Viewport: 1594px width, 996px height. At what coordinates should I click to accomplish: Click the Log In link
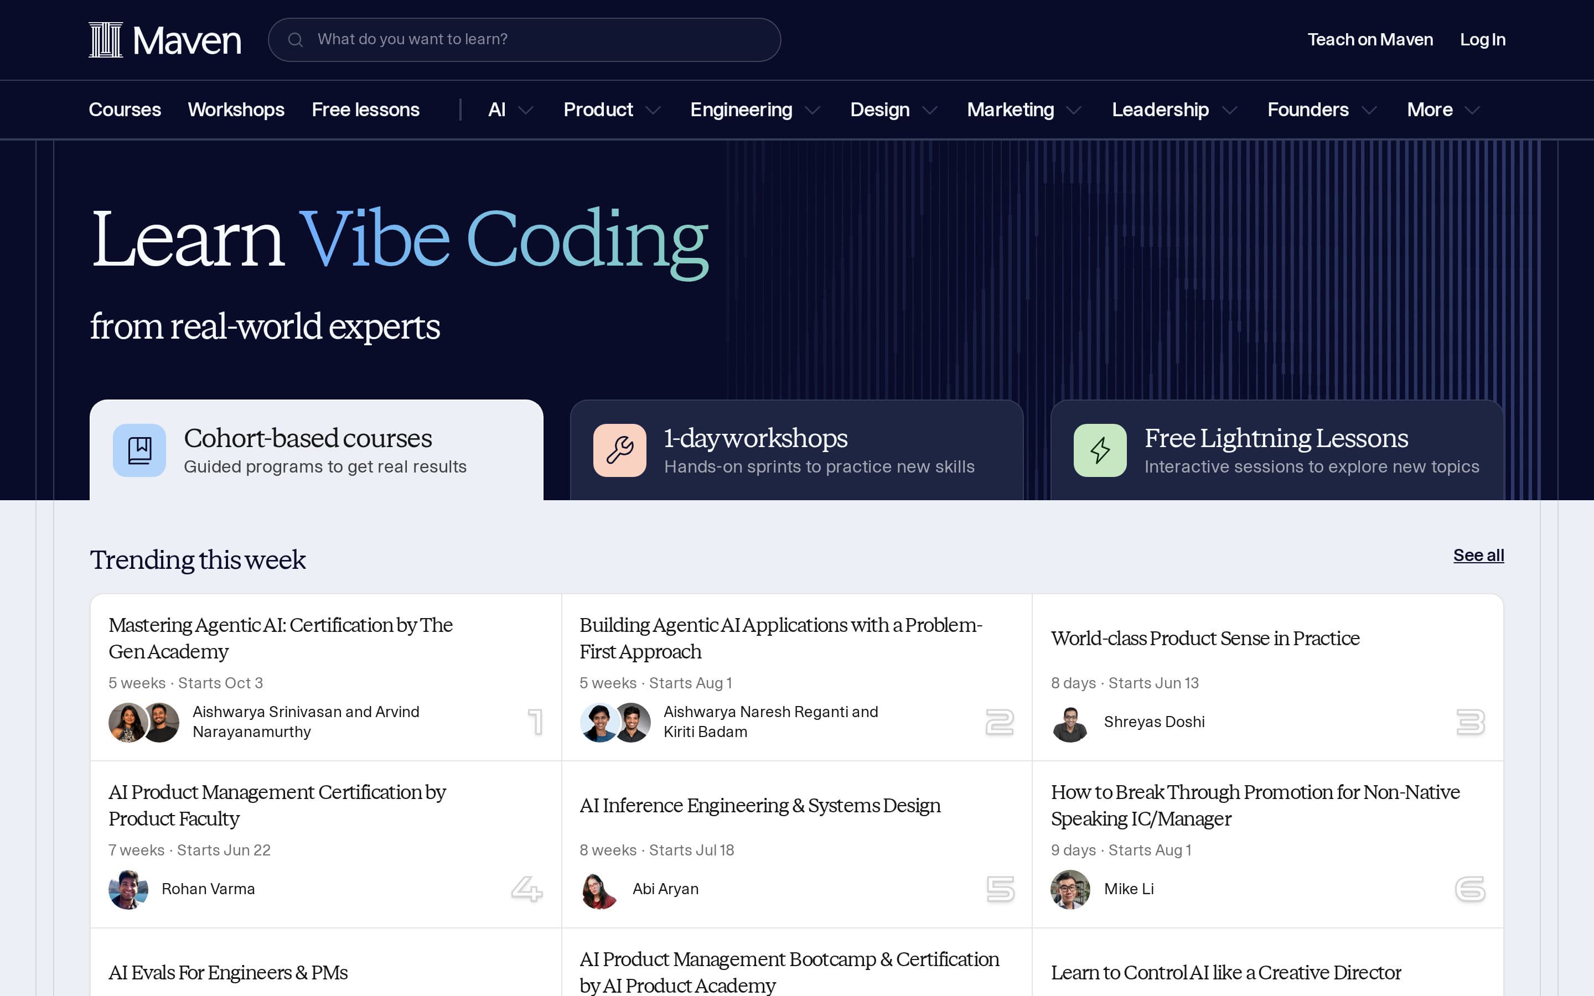[x=1483, y=39]
